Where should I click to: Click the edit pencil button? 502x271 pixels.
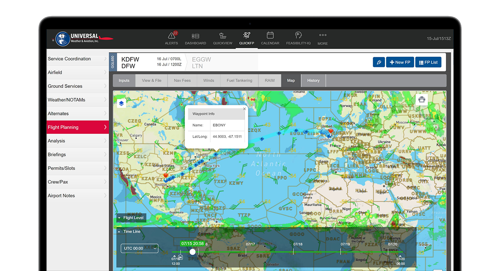click(379, 62)
